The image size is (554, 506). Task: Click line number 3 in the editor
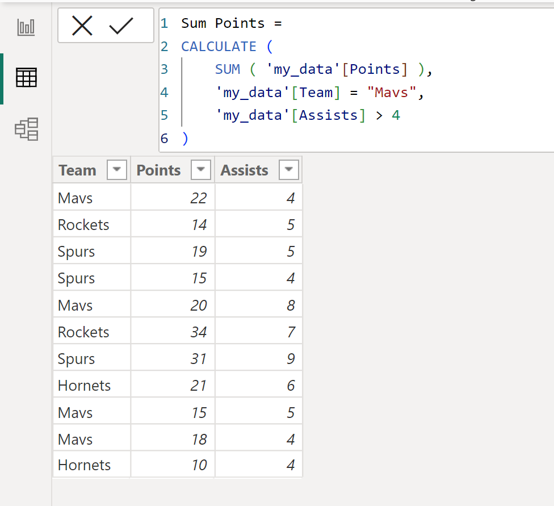[x=165, y=69]
